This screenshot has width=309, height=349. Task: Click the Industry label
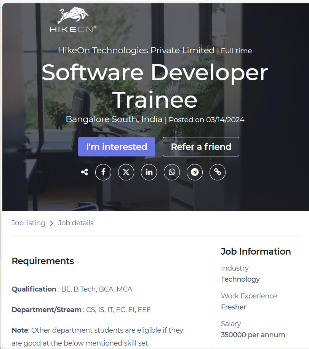[x=235, y=268]
